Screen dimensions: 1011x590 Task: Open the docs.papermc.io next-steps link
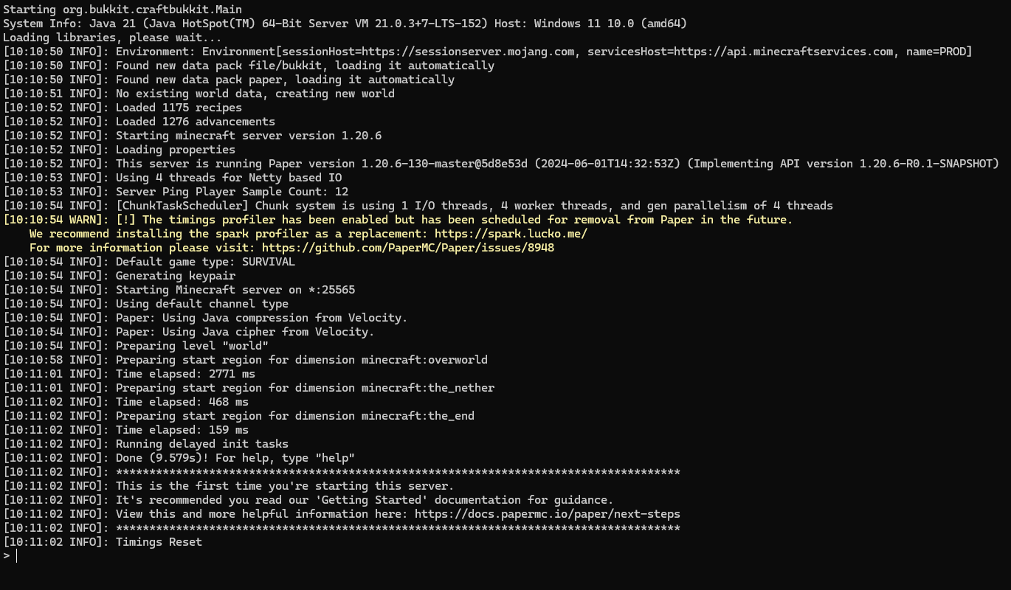[547, 514]
